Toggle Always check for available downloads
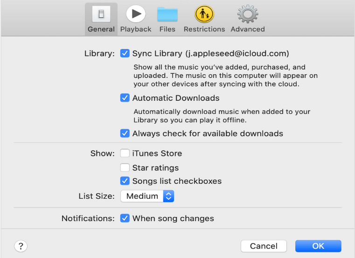Screen dimensions: 355x258 coord(125,133)
